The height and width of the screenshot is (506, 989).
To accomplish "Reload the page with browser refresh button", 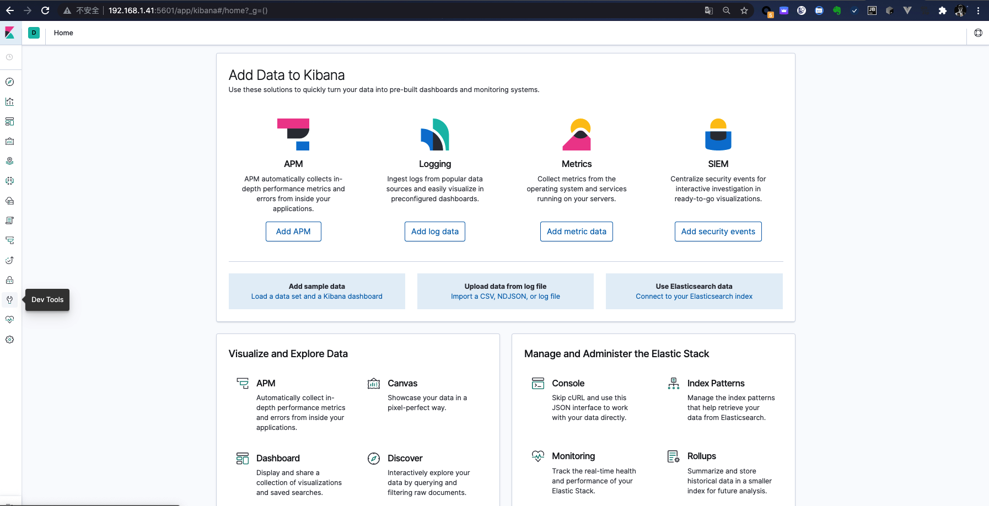I will 45,10.
